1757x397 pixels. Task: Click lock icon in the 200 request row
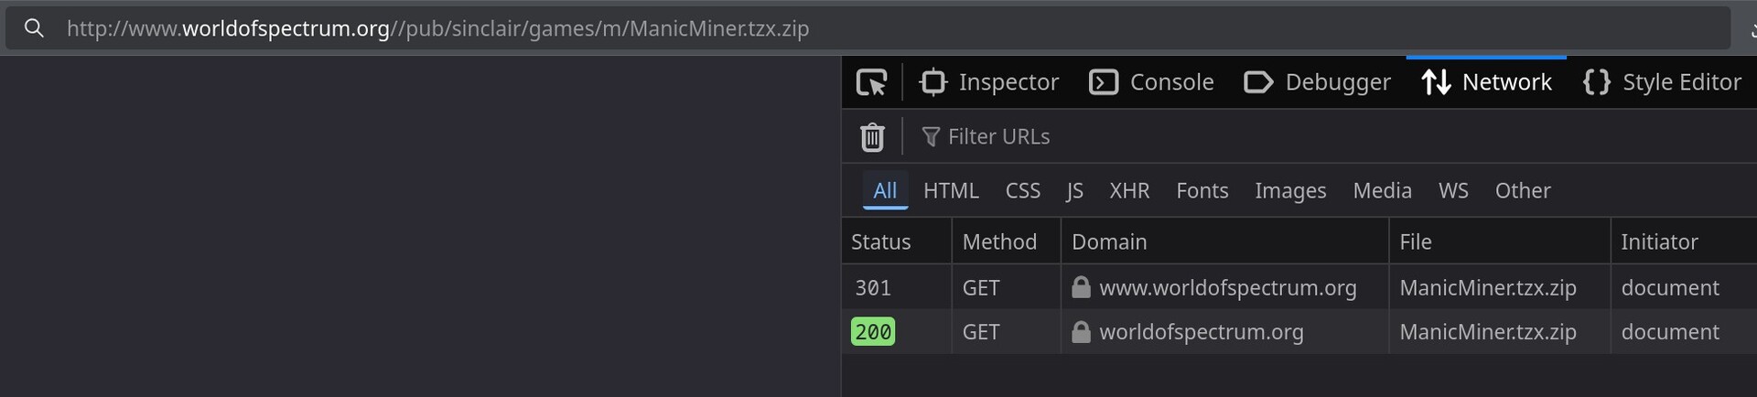point(1081,332)
